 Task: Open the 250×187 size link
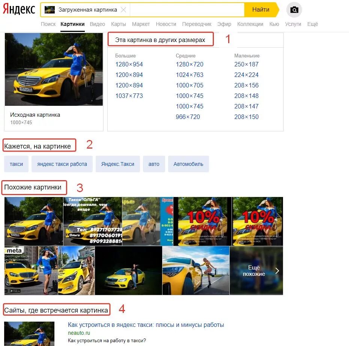click(x=247, y=64)
